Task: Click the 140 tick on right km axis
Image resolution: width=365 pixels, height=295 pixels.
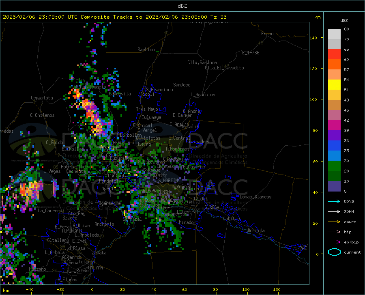Action: (313, 38)
